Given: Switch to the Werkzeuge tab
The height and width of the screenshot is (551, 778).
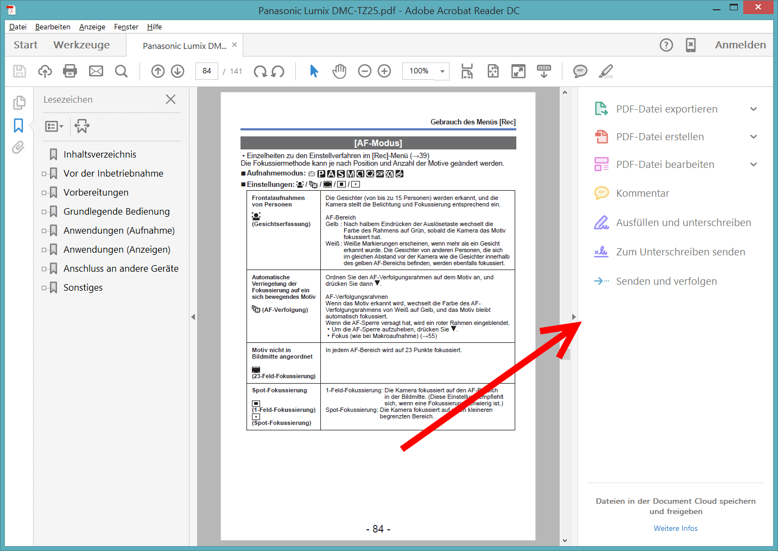Looking at the screenshot, I should pyautogui.click(x=81, y=45).
